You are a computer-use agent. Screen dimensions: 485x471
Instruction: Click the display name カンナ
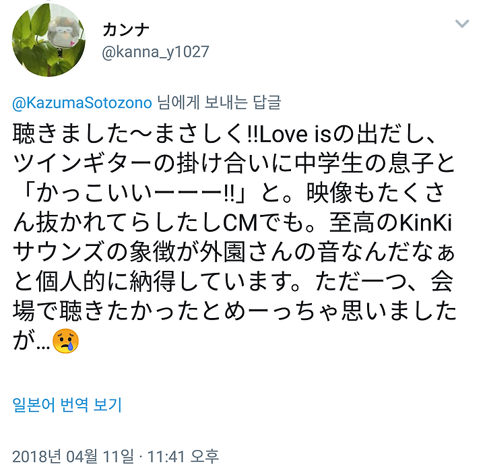coord(126,30)
